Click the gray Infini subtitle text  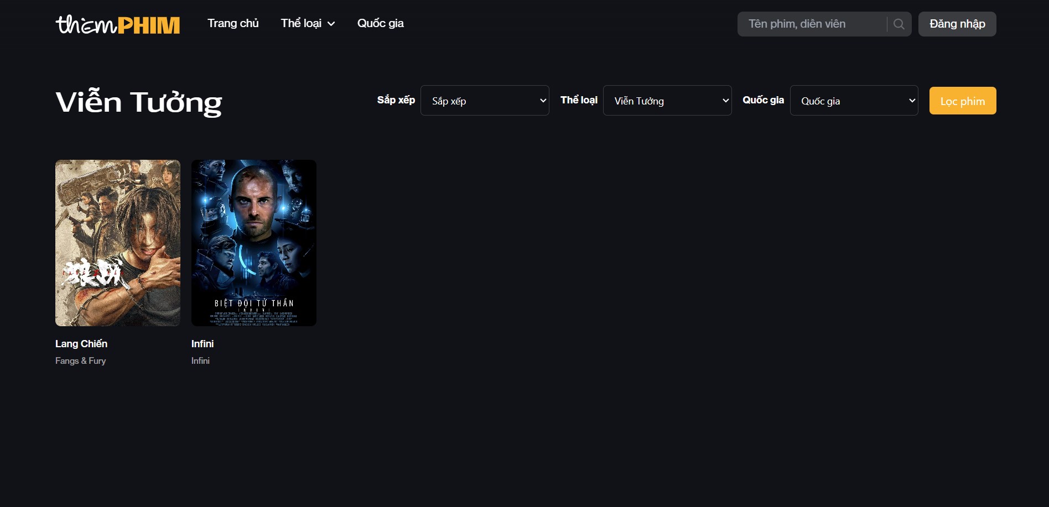pos(200,361)
